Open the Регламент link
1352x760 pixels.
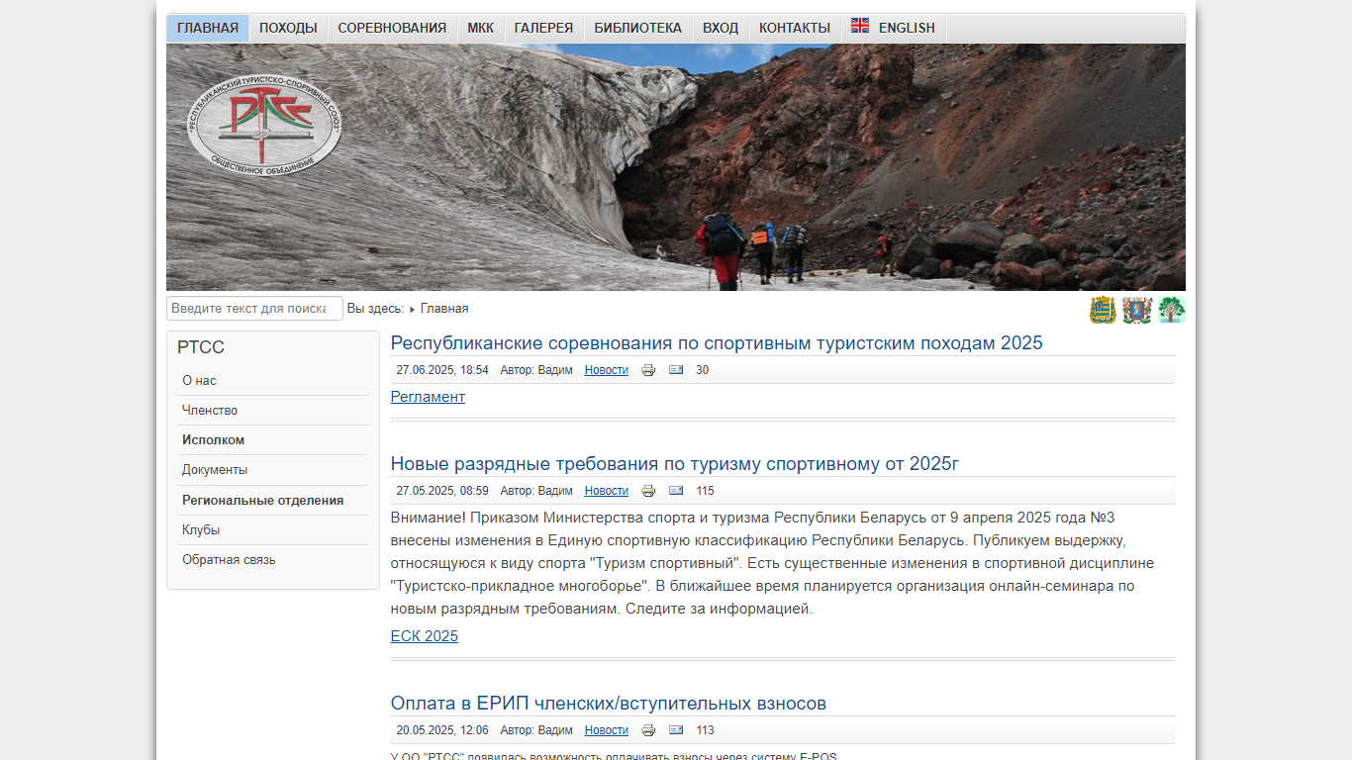(428, 397)
